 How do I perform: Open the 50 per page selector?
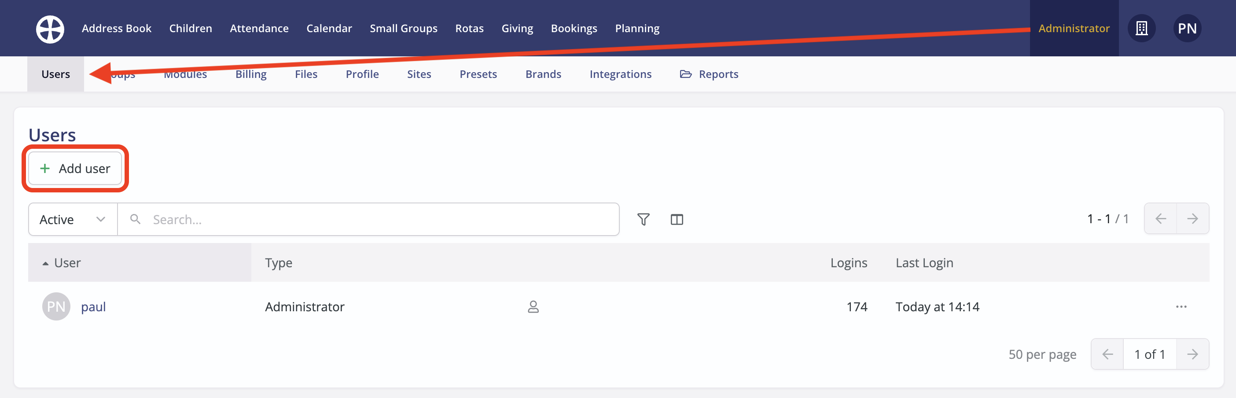pos(1042,354)
